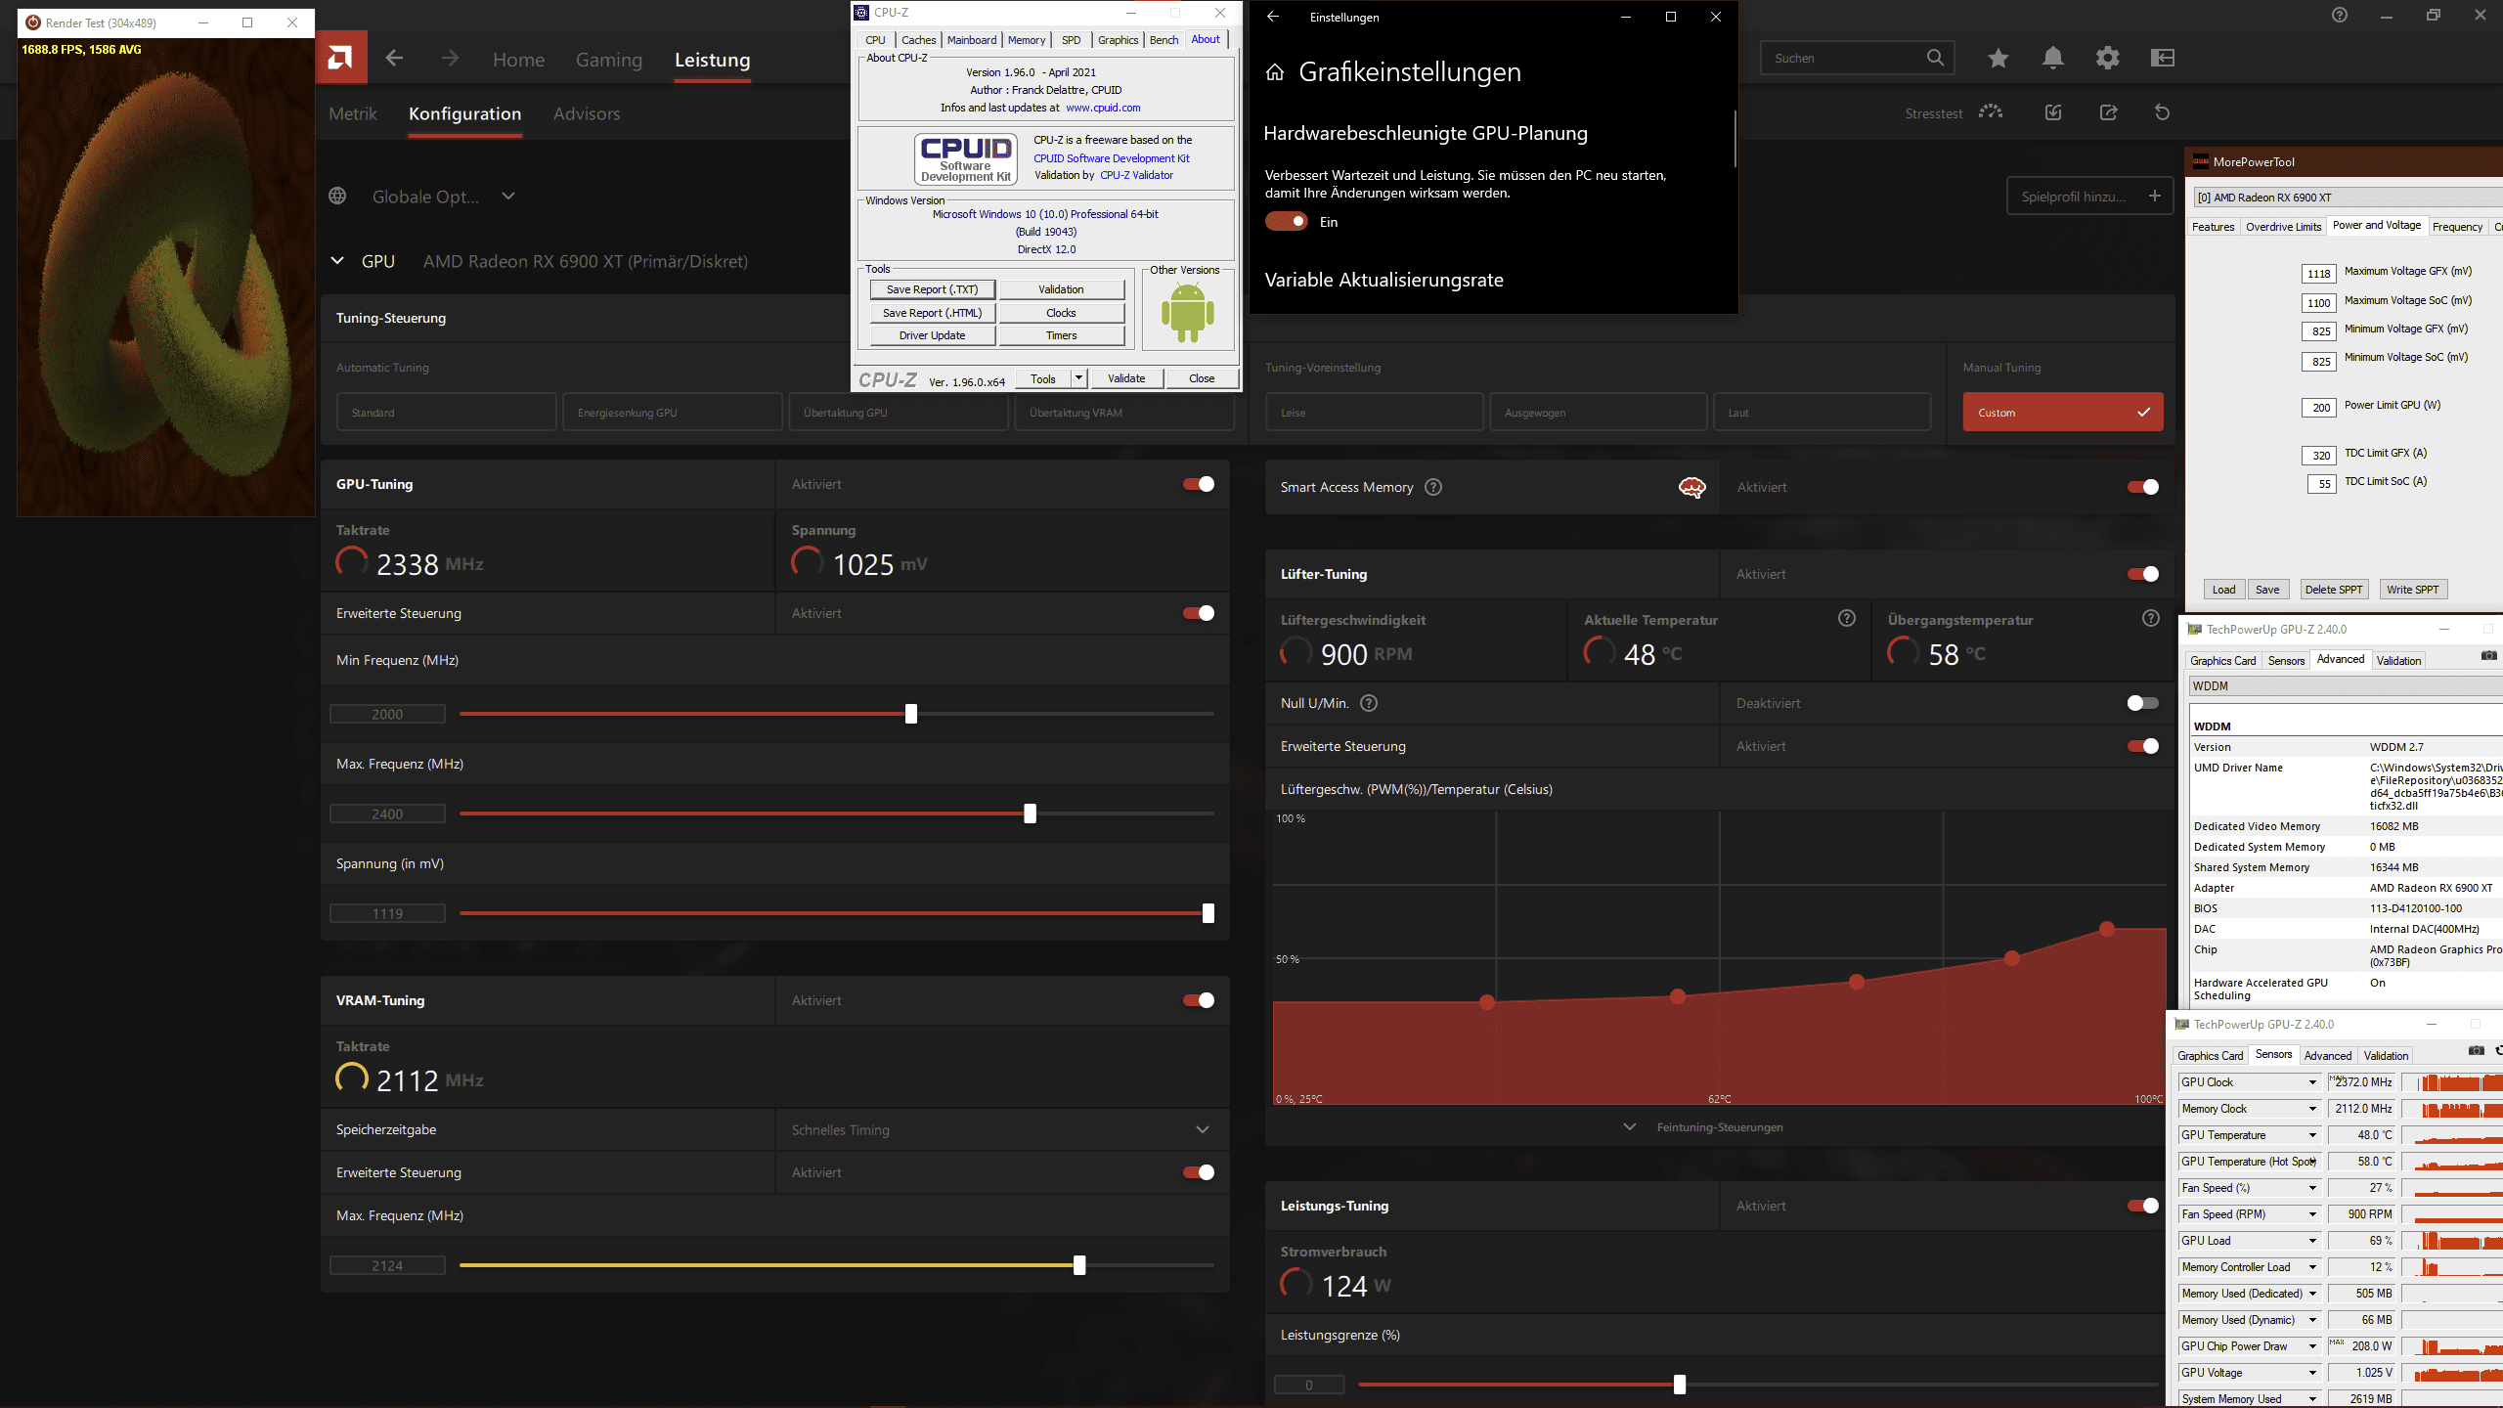Click GPU-Z Sensors window camera icon

coord(2476,1051)
